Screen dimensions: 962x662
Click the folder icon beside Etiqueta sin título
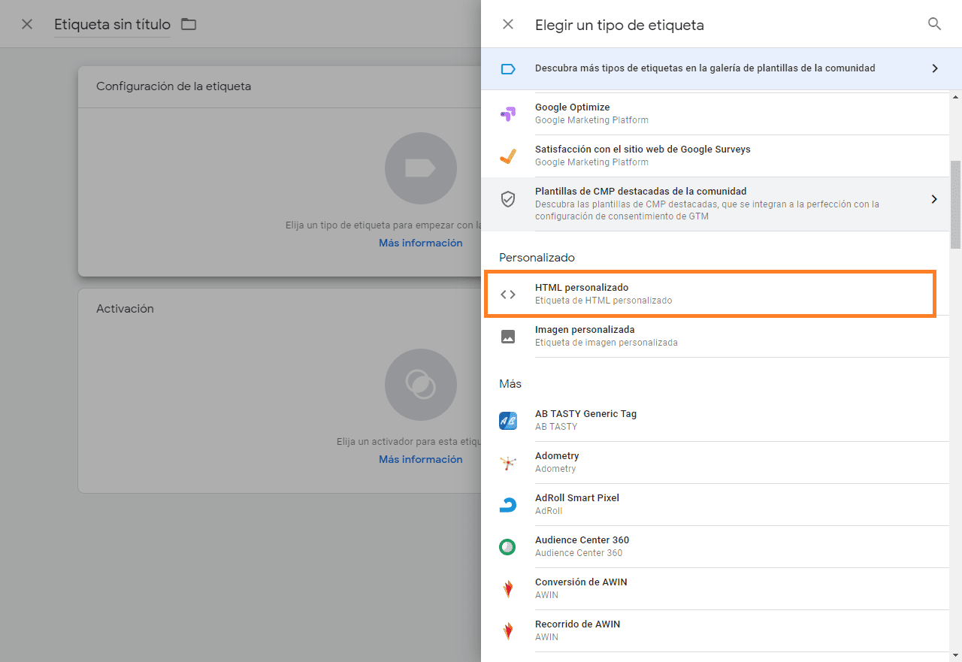(188, 23)
